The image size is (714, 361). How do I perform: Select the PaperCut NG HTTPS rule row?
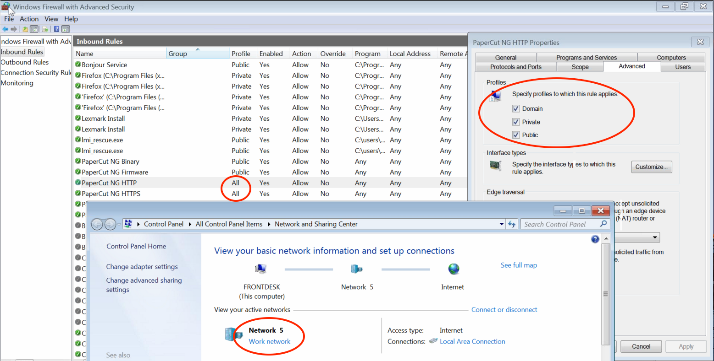point(271,194)
